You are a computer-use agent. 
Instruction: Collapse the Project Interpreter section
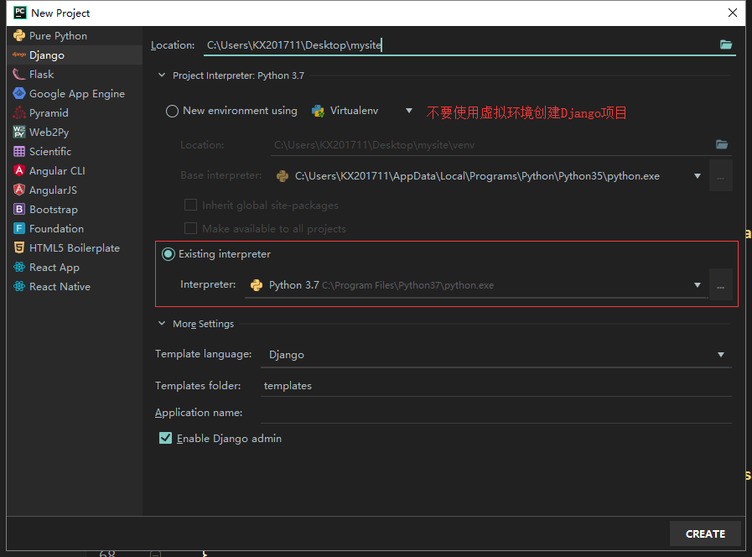click(x=162, y=75)
